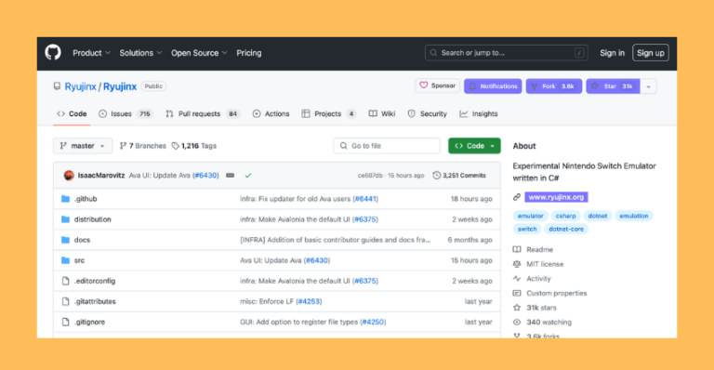Open the master branch dropdown
714x370 pixels.
click(x=83, y=146)
